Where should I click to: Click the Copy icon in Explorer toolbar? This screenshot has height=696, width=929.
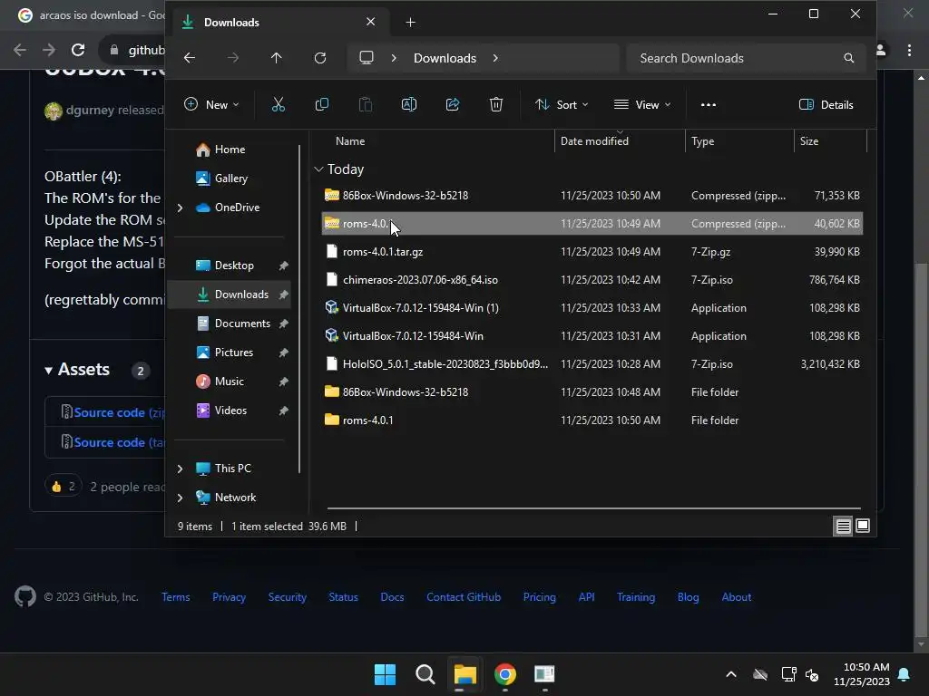(322, 105)
